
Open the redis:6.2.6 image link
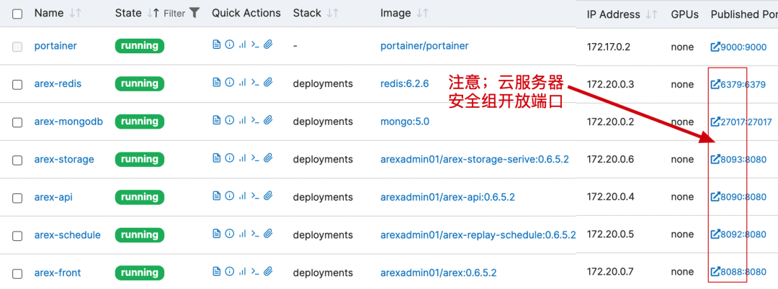pyautogui.click(x=404, y=83)
